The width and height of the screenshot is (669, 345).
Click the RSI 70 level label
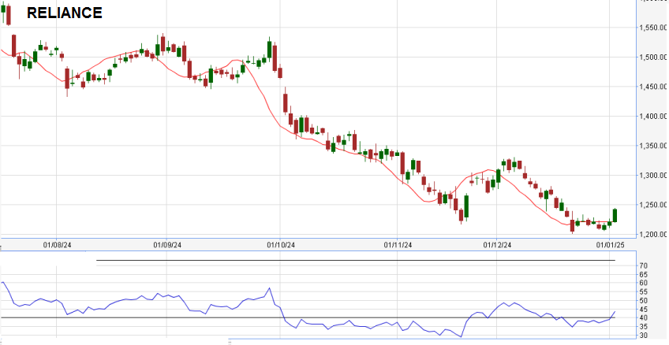[645, 265]
